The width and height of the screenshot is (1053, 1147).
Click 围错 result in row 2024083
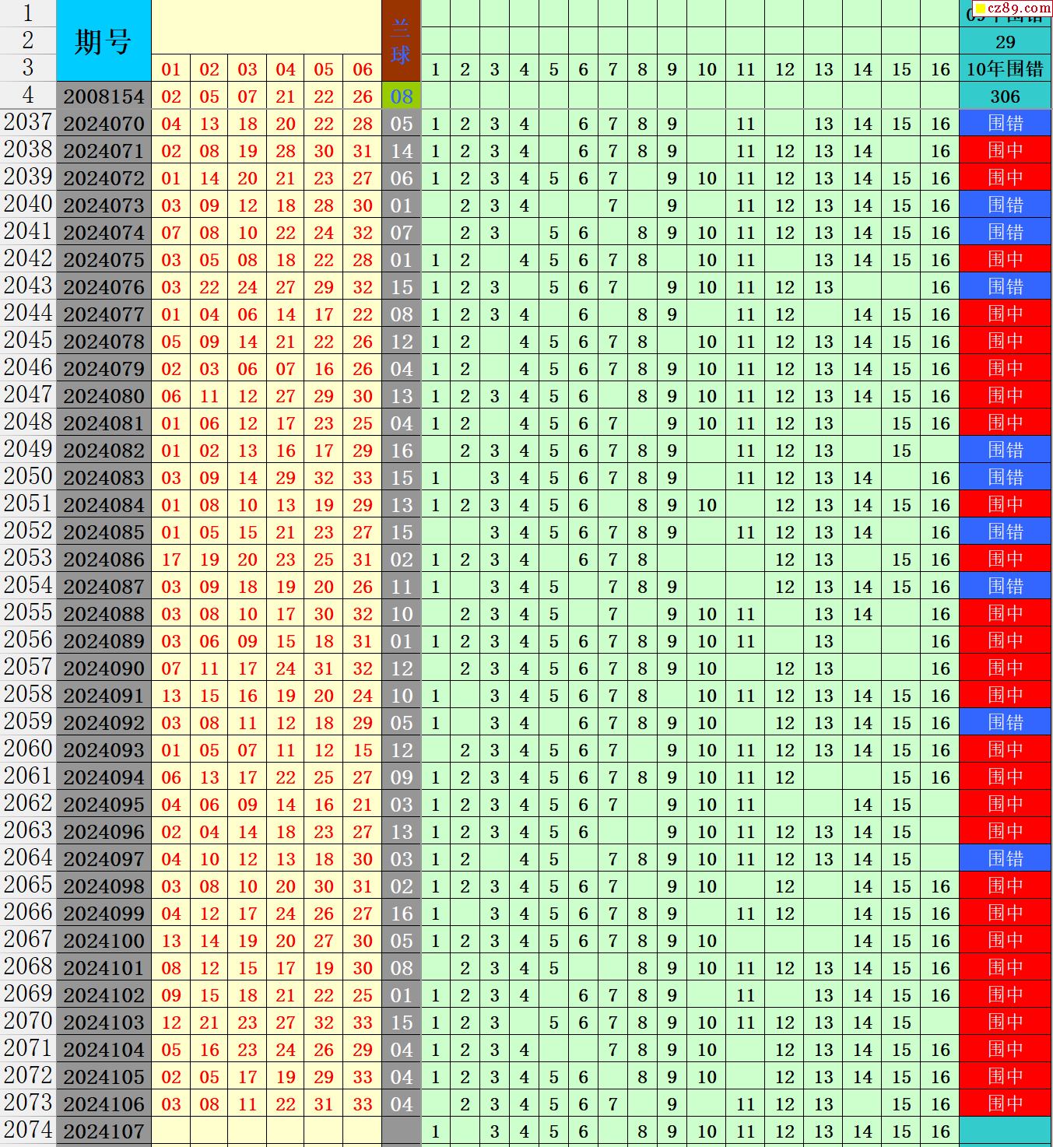(x=1006, y=478)
